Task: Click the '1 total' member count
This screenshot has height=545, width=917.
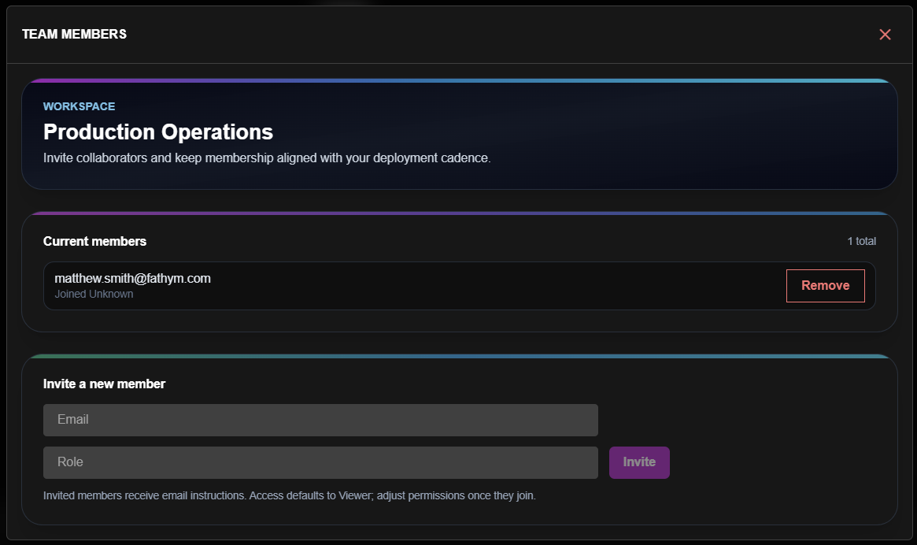Action: [x=861, y=241]
